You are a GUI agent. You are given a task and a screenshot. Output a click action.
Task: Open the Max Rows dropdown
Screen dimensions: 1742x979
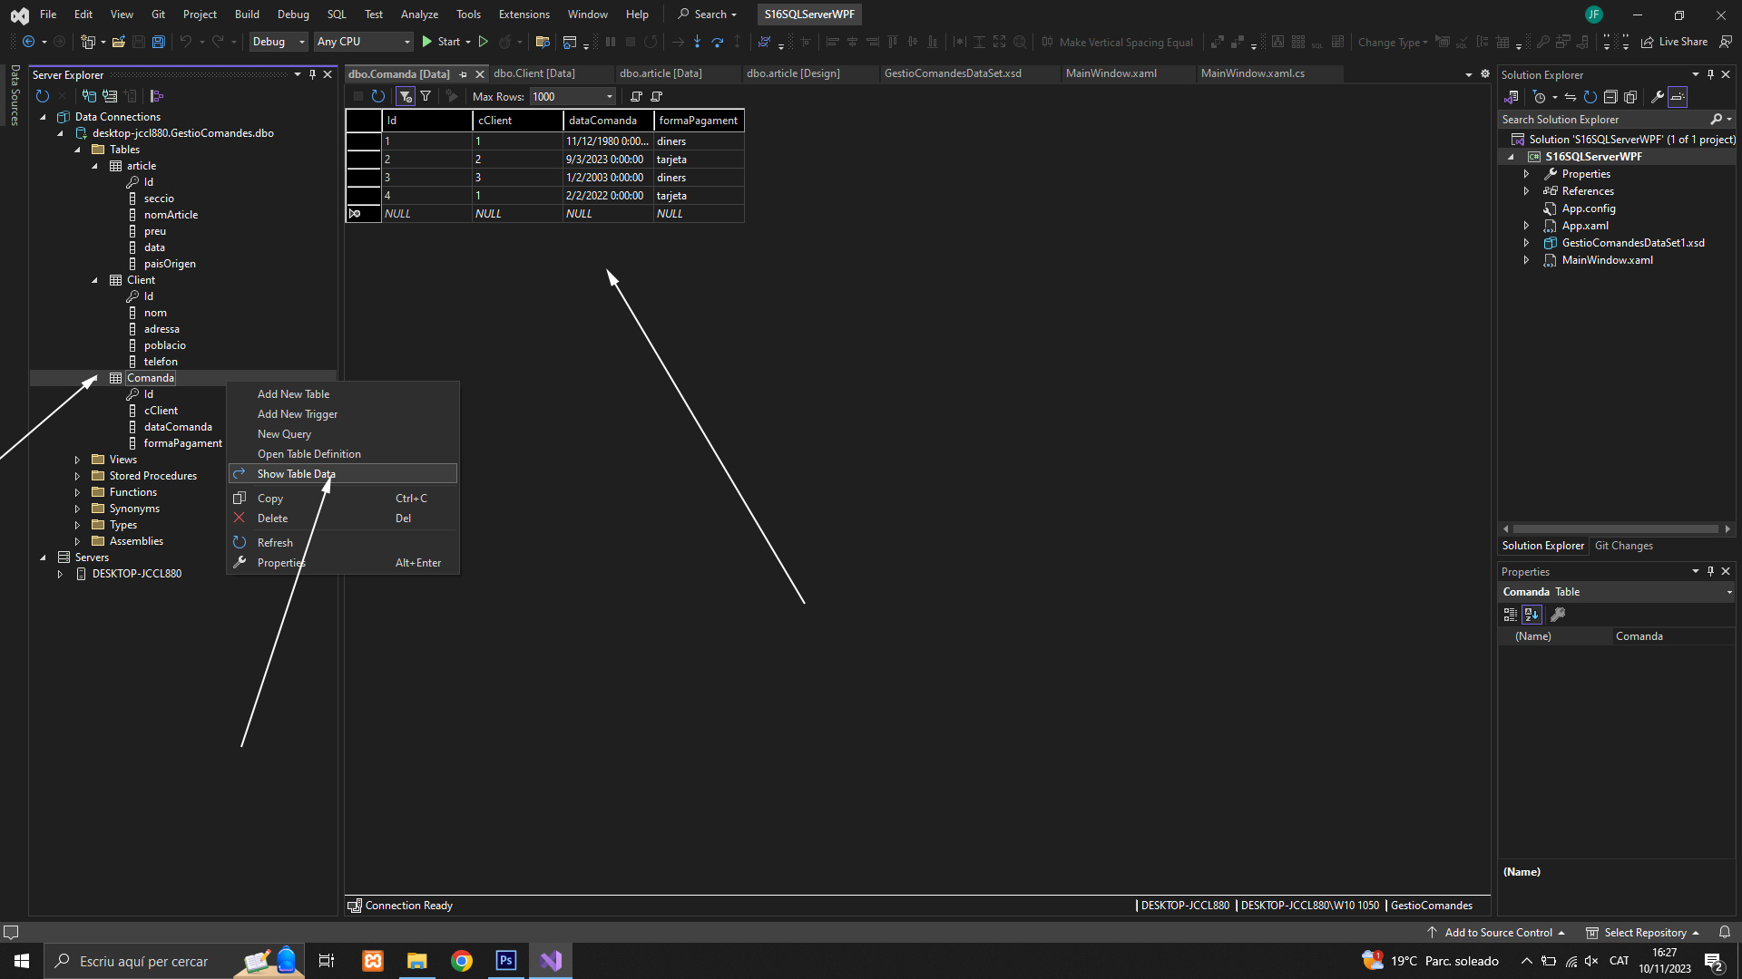[610, 97]
